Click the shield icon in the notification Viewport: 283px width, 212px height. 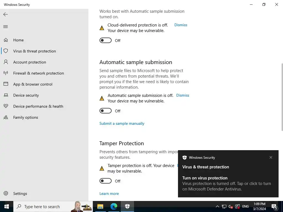184,158
